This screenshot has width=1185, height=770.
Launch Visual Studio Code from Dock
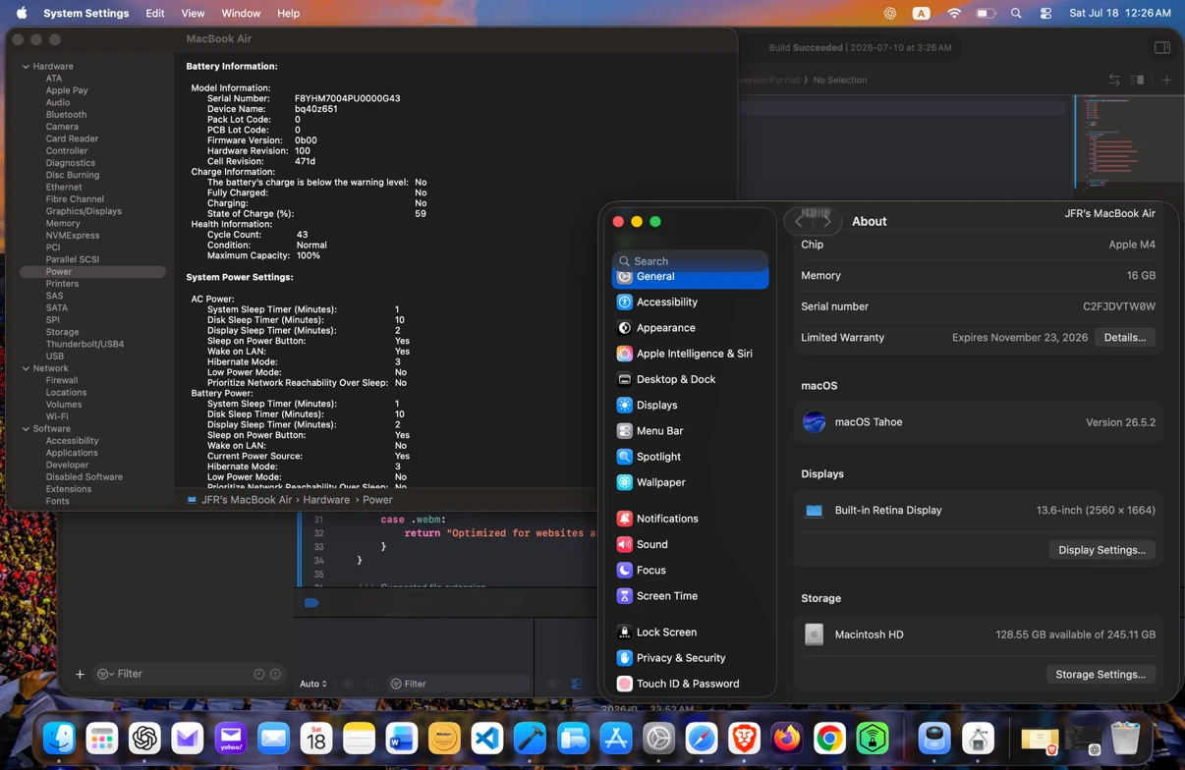point(487,738)
